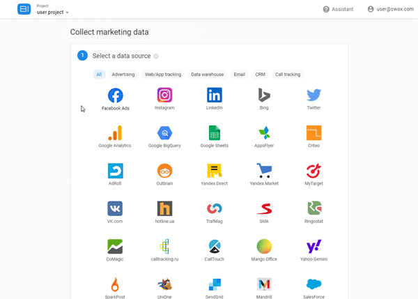Filter sources by Advertising
Image resolution: width=418 pixels, height=299 pixels.
(123, 75)
